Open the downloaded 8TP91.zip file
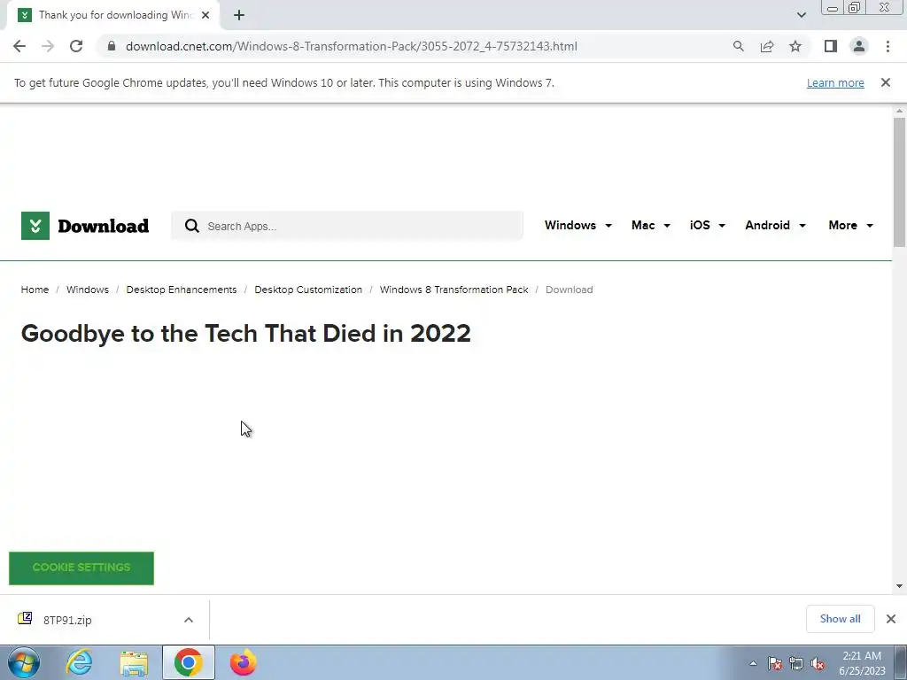The height and width of the screenshot is (680, 907). [x=67, y=620]
